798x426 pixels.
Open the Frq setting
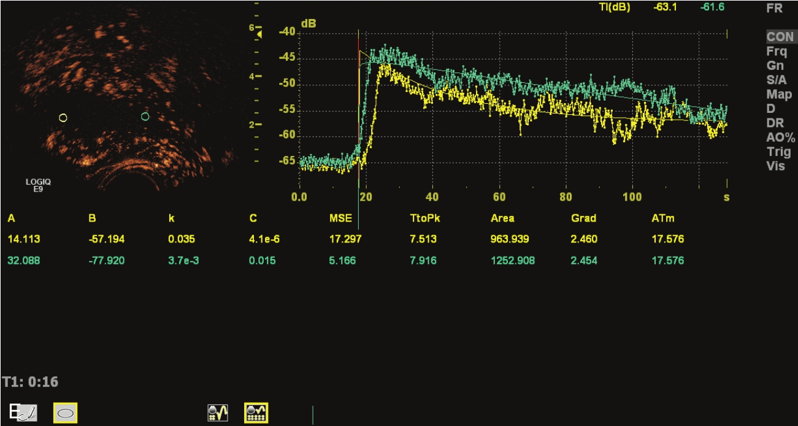[x=777, y=52]
